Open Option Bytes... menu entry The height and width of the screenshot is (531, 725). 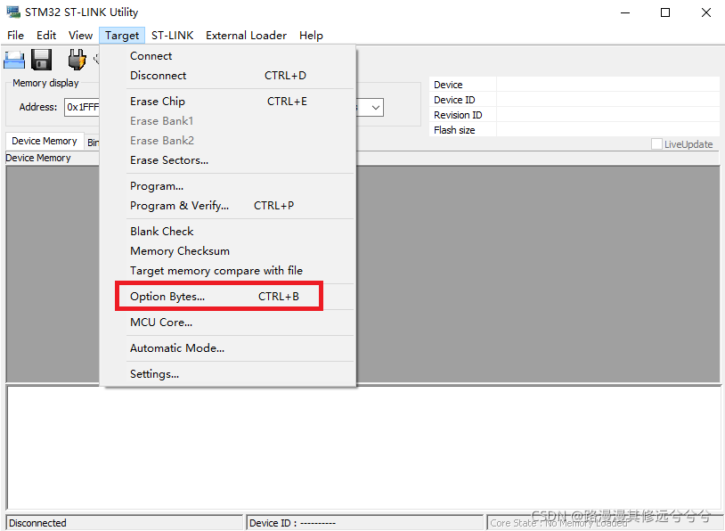(x=228, y=297)
